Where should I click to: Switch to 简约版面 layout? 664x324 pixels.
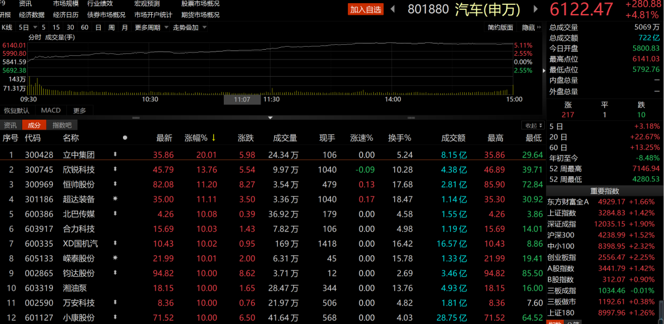(x=500, y=28)
